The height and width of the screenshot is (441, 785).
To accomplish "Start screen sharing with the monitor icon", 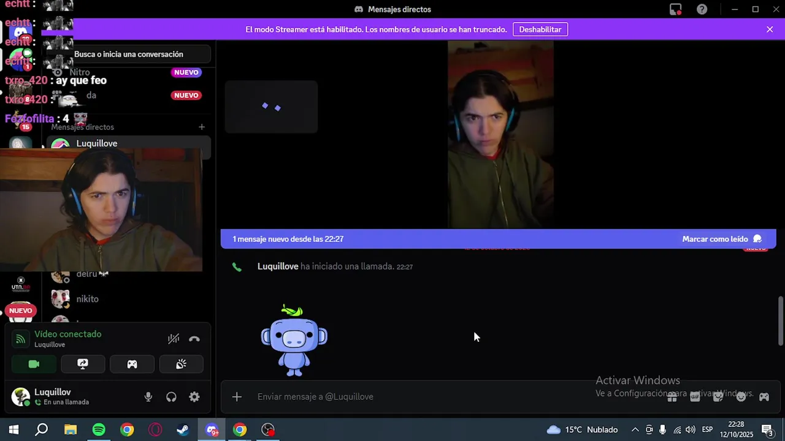I will click(x=83, y=364).
